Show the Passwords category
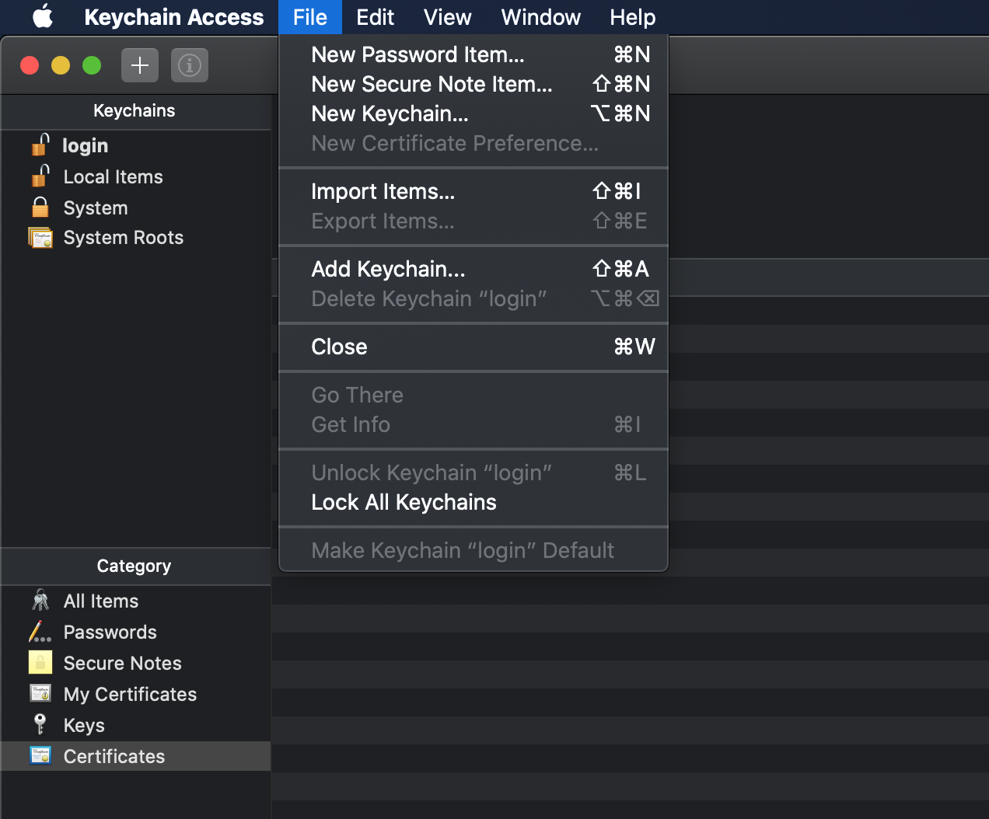The image size is (989, 819). [136, 632]
